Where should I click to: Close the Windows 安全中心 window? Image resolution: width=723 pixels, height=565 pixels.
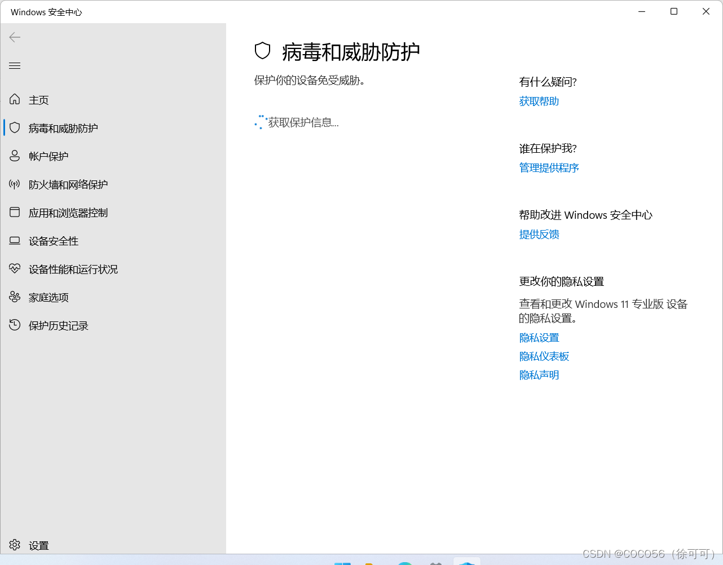pos(706,11)
